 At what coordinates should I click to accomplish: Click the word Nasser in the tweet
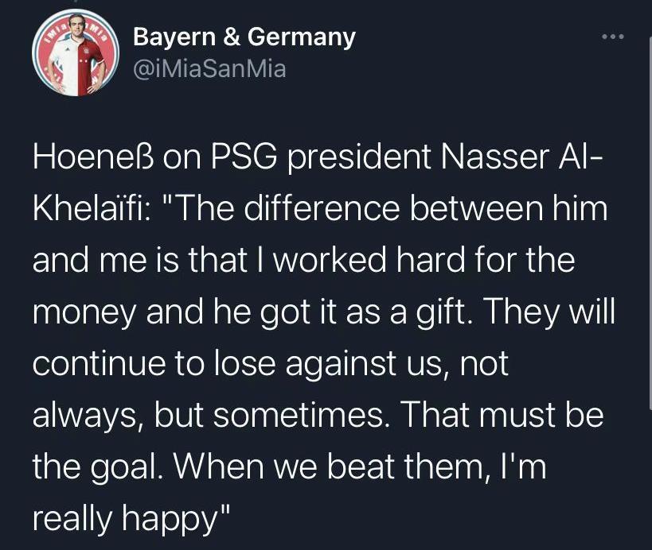tap(492, 157)
